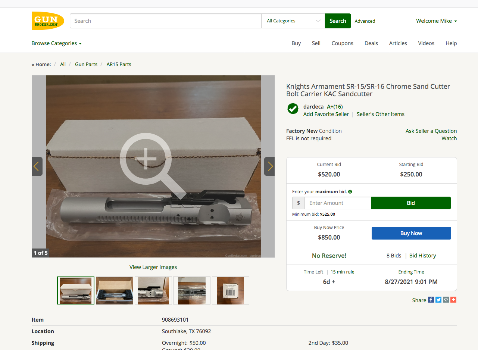Open more sharing options plus icon
The image size is (478, 350).
(x=453, y=300)
